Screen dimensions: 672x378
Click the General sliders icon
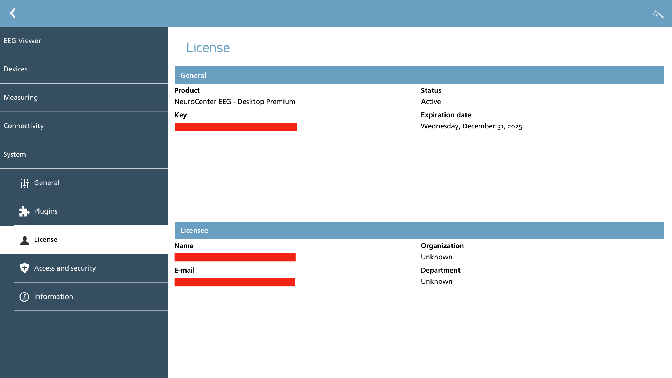[24, 183]
